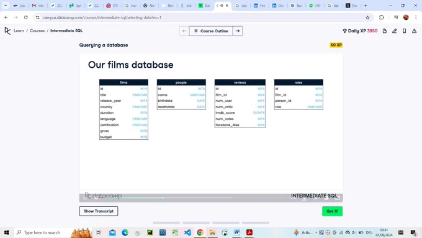This screenshot has width=422, height=238.
Task: Open the browser extensions puzzle icon
Action: coord(382,17)
